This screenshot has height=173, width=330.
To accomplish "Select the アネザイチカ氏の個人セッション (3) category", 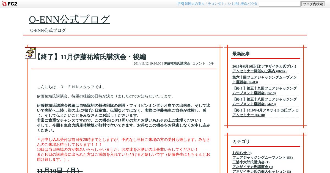I will 262,171.
